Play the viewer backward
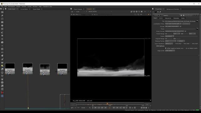The height and width of the screenshot is (113, 201). [106, 108]
